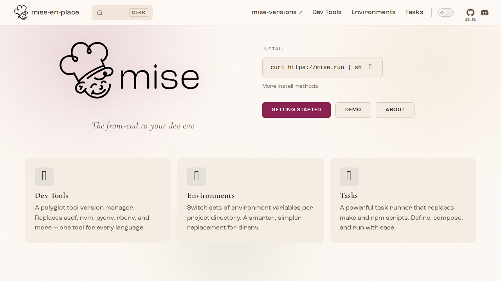Open the mise-versions external link
Viewport: 501px width, 281px height.
(x=277, y=12)
